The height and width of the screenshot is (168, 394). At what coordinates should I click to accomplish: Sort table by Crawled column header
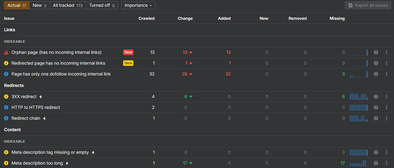click(146, 18)
